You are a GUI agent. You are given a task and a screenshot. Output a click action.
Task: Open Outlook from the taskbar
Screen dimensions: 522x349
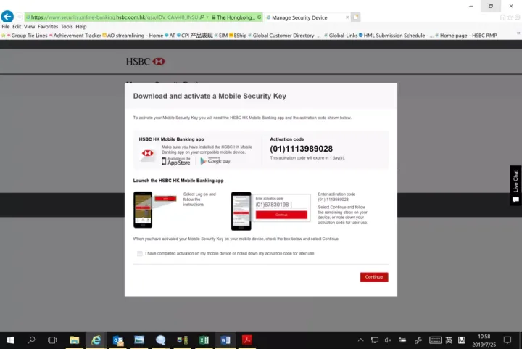point(118,340)
